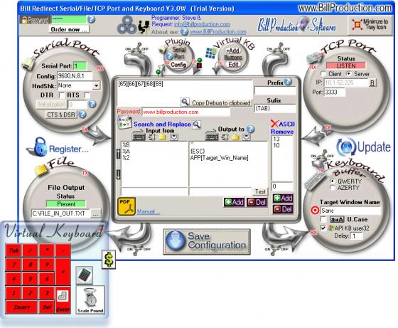Select TCP socket icon under Input from
The width and height of the screenshot is (398, 328).
pos(173,137)
